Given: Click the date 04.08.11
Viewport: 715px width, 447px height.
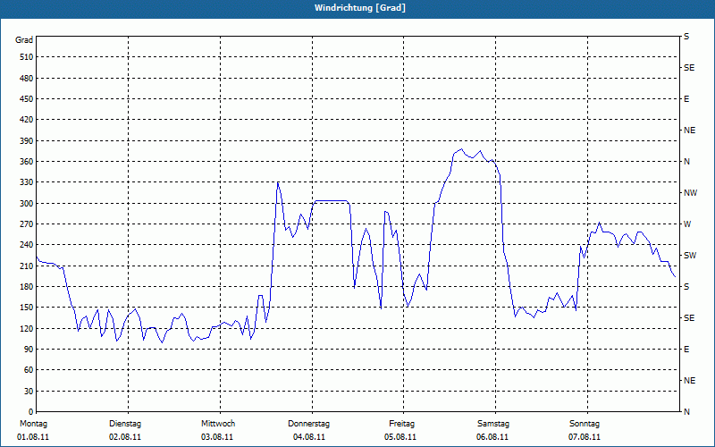Looking at the screenshot, I should coord(309,437).
